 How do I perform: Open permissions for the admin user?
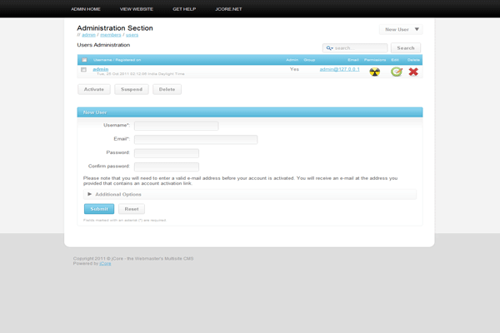(x=375, y=72)
